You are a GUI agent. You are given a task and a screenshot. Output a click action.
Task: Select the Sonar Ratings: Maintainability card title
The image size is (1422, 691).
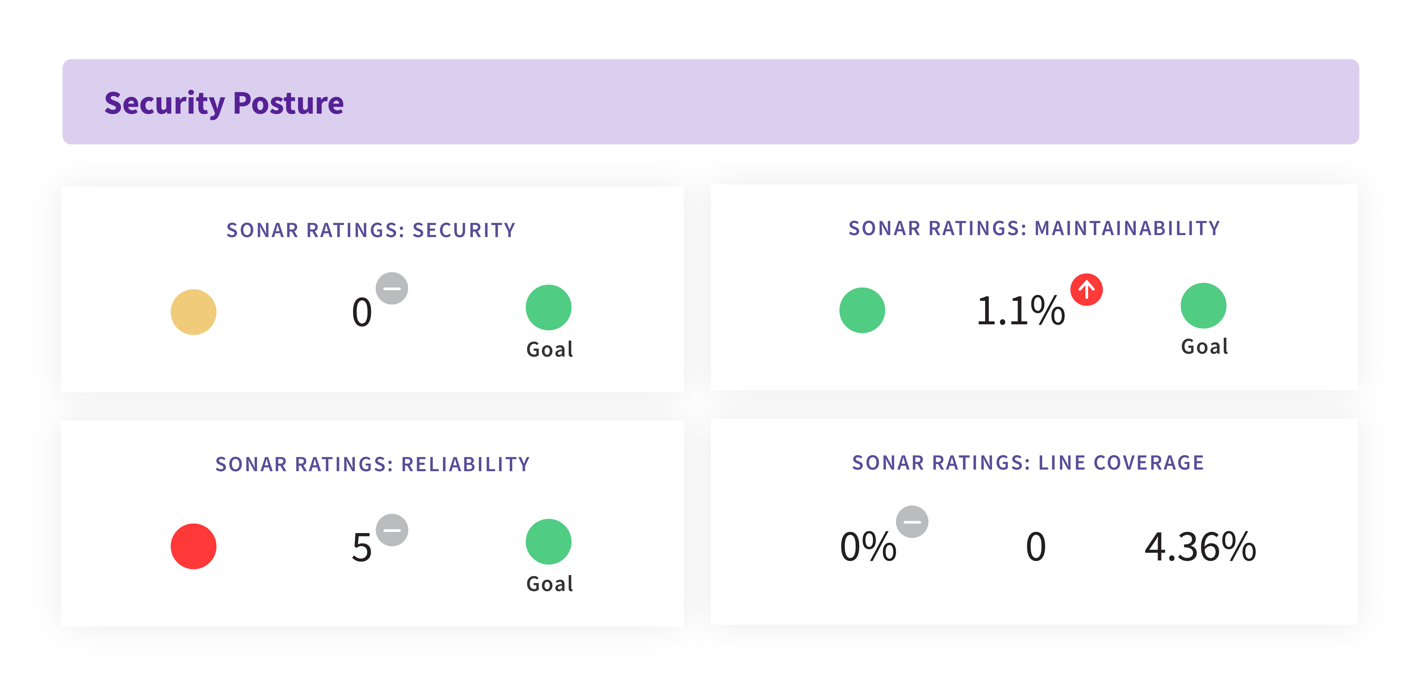pos(1034,228)
